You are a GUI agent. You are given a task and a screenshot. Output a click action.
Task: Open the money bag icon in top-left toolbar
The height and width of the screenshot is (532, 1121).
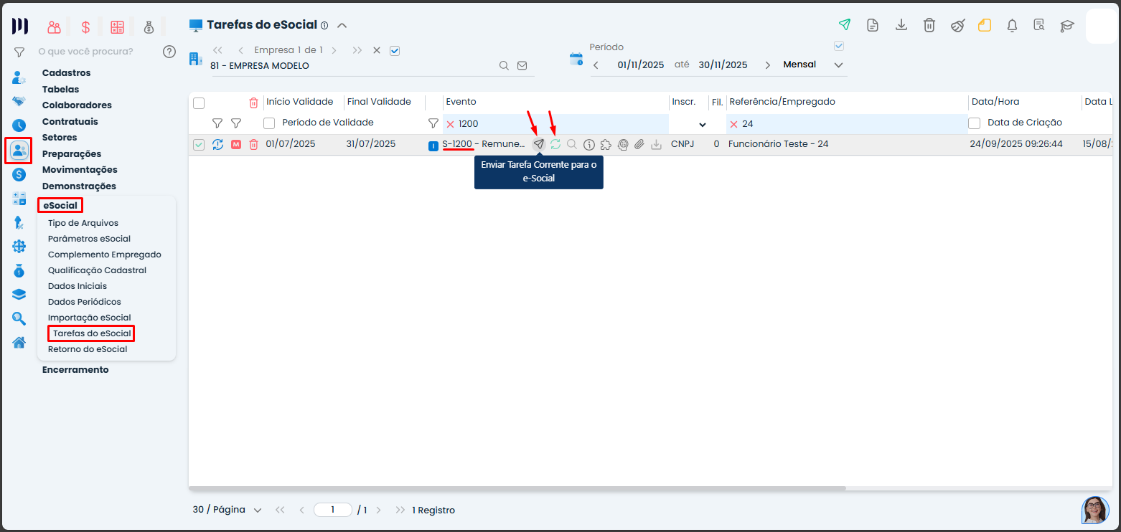pos(149,27)
